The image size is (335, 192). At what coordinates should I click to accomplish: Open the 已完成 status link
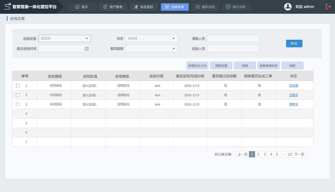coord(293,85)
